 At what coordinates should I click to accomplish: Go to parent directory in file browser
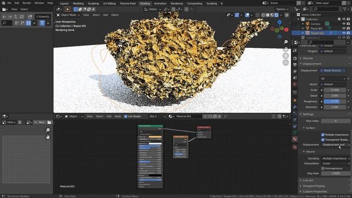(16, 16)
